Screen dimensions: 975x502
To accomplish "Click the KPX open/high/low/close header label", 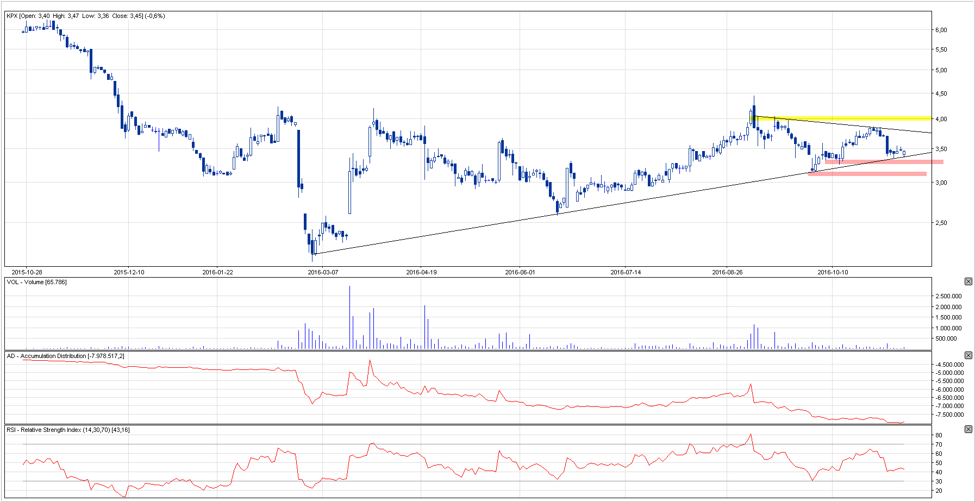I will [x=85, y=16].
